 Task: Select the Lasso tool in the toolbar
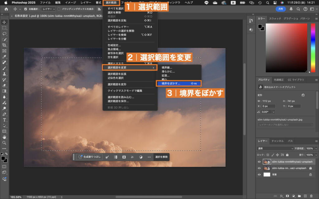click(x=4, y=33)
